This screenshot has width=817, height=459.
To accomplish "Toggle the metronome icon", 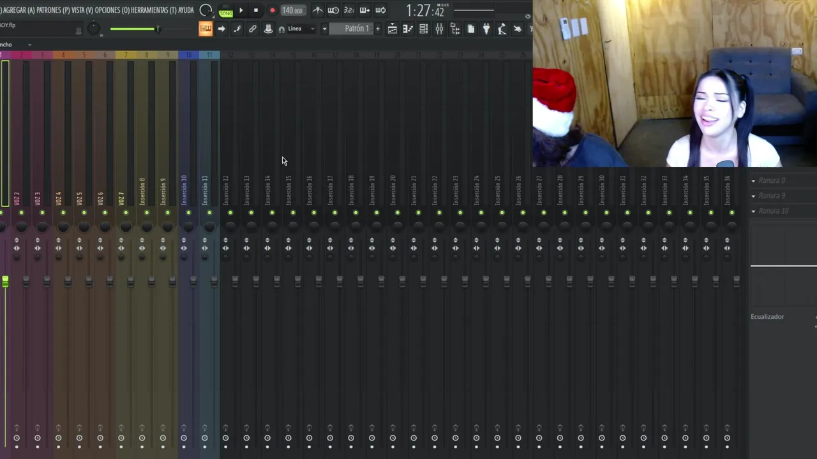I will [317, 10].
